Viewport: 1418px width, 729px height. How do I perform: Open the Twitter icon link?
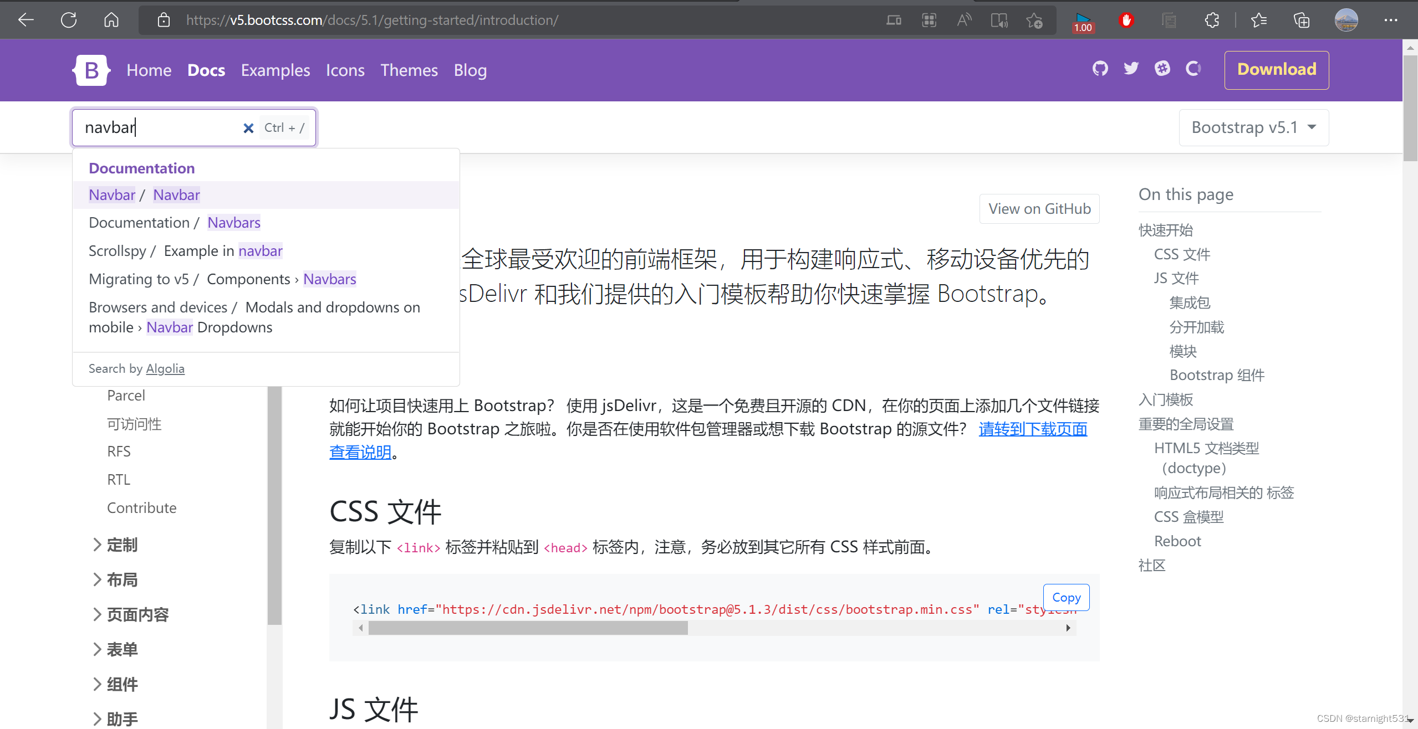1131,69
